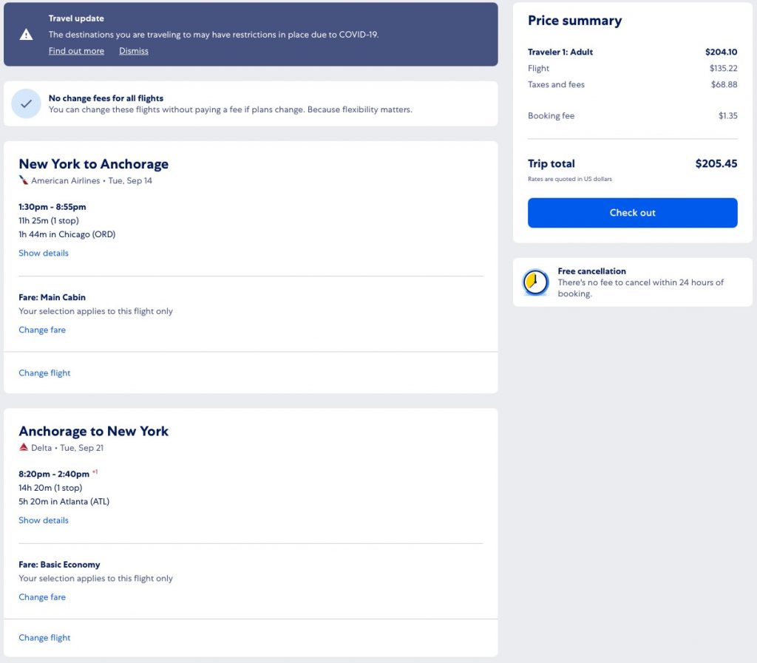Screen dimensions: 757x663
Task: Change fare for the Main Cabin flight
Action: tap(42, 330)
